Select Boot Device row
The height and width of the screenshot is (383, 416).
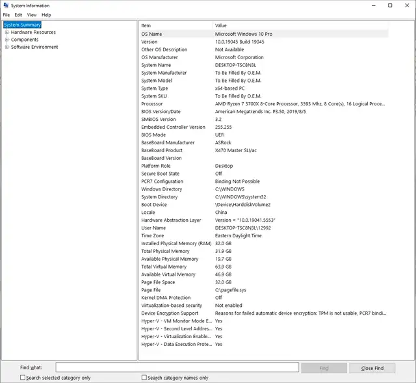point(264,204)
